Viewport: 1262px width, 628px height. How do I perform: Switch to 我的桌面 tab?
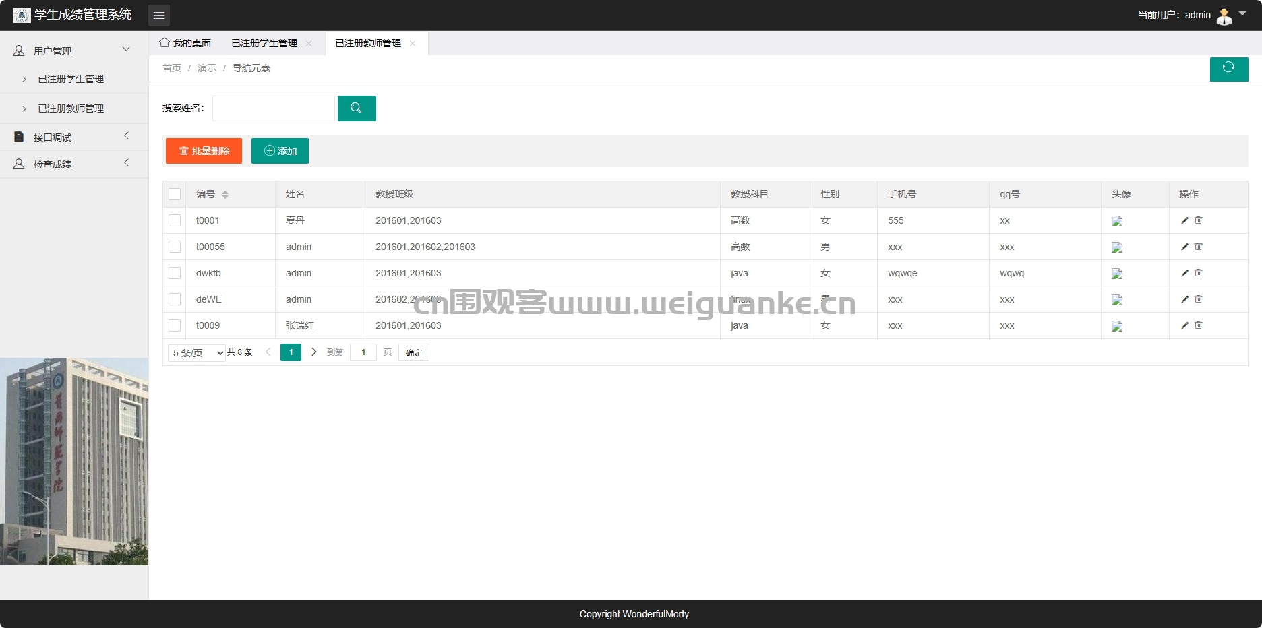click(185, 43)
